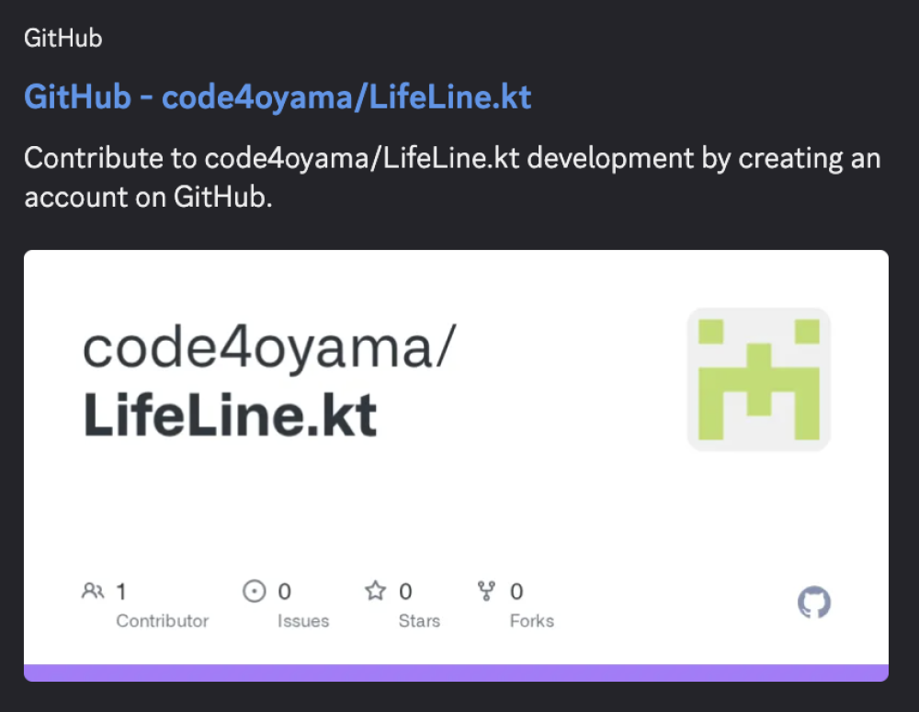919x712 pixels.
Task: Click the Stars star icon
Action: 375,591
